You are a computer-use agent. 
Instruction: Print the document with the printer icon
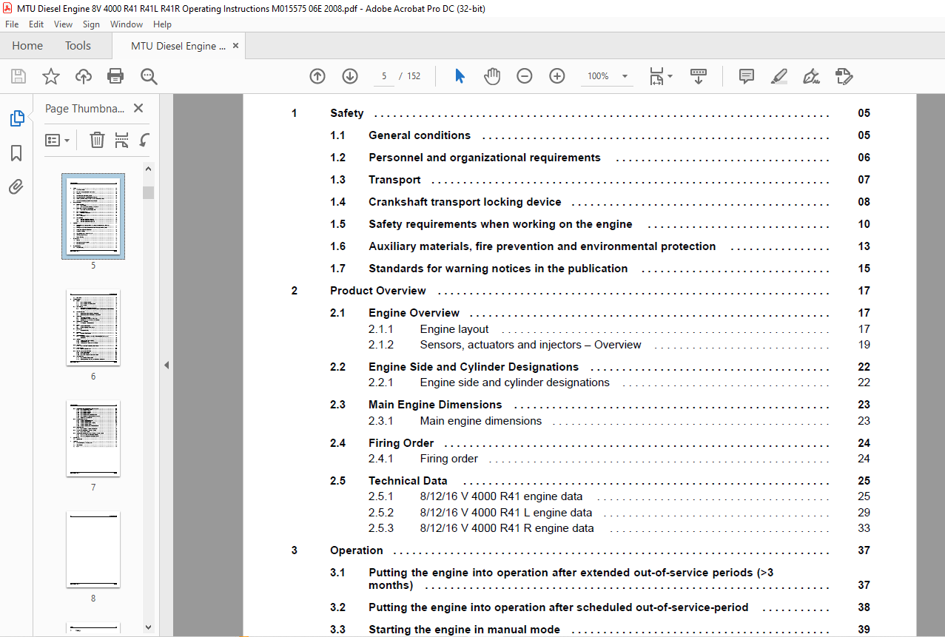[115, 76]
